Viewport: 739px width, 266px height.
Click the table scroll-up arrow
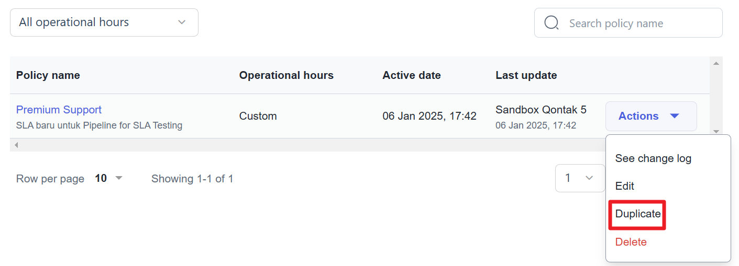(x=716, y=63)
